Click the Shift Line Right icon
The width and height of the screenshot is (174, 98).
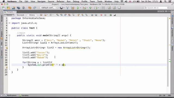coord(96,15)
